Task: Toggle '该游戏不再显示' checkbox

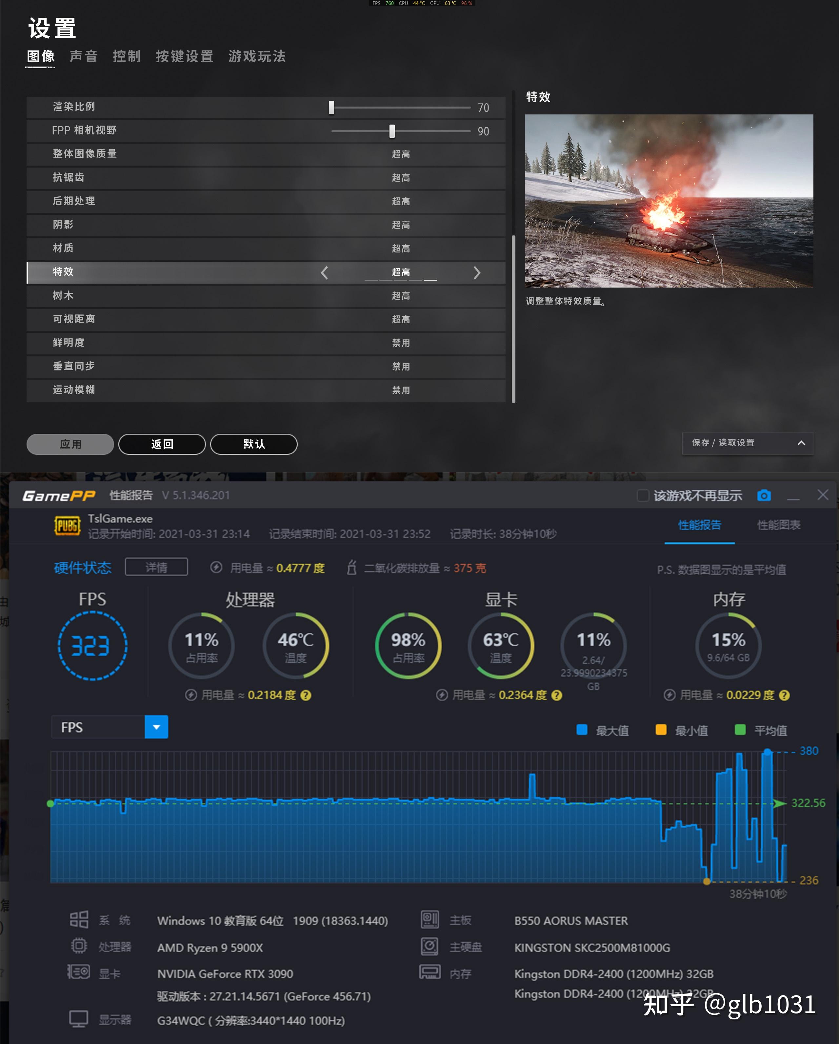Action: pyautogui.click(x=643, y=495)
